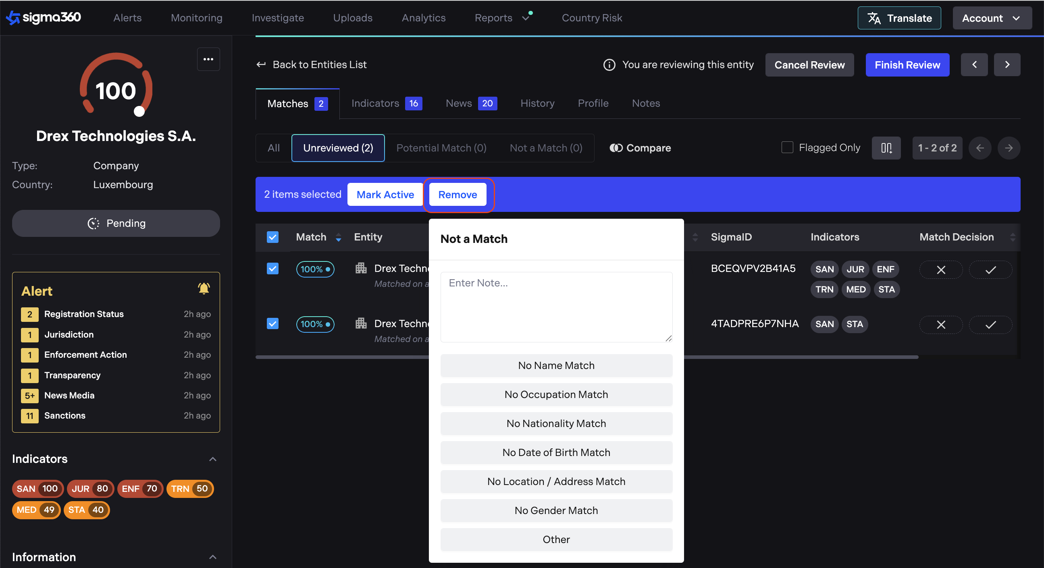Collapse the Indicators sidebar section

[x=212, y=459]
